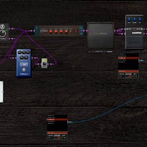Click the middle blue knob on black pedal

pos(135,19)
